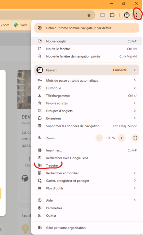
Task: Click the Téléchargements download icon
Action: click(40, 95)
